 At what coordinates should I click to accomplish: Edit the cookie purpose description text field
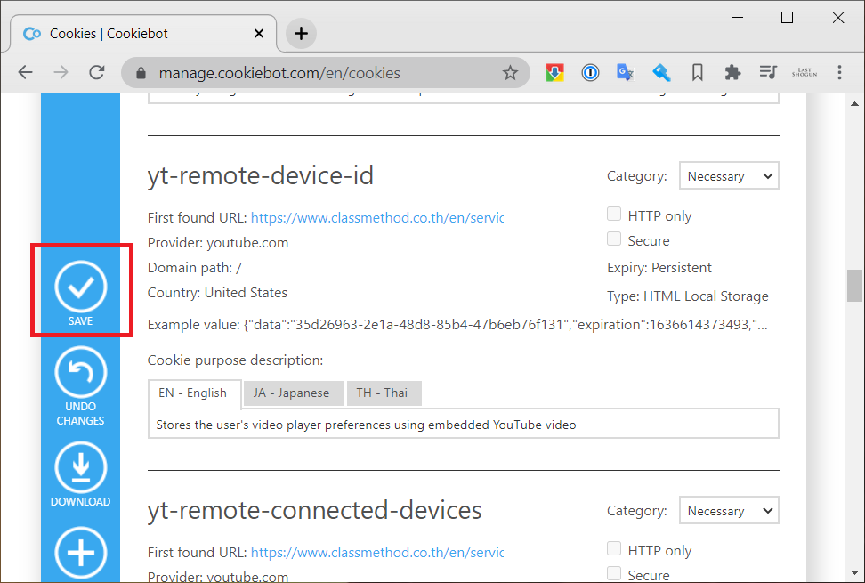pyautogui.click(x=463, y=423)
